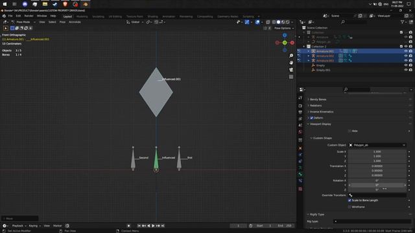Image resolution: width=415 pixels, height=233 pixels.
Task: Open the Armature data properties tab icon
Action: 300,168
